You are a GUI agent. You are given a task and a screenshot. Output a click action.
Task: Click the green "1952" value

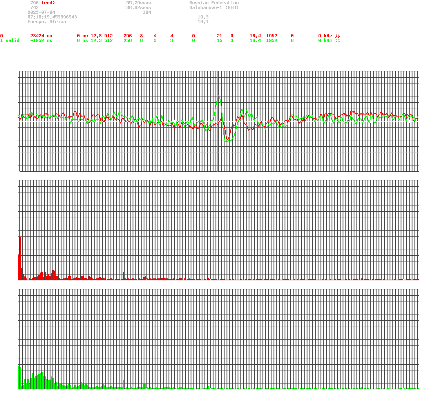(272, 40)
